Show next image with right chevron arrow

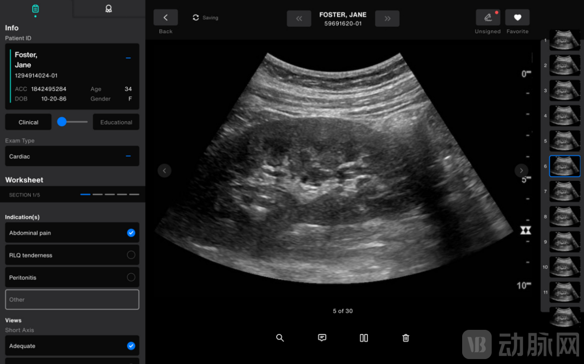521,170
